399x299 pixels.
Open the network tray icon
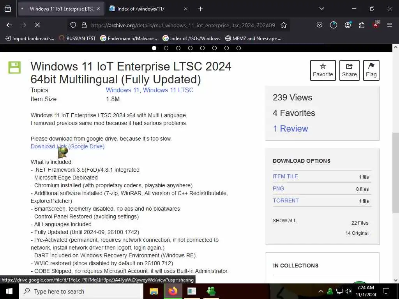tap(339, 291)
